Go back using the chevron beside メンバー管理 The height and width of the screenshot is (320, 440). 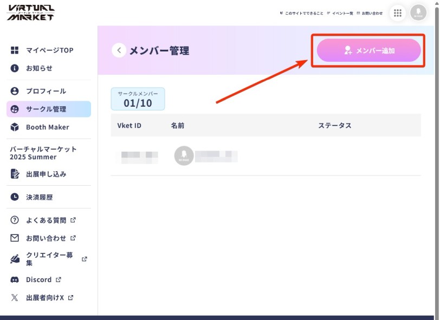pos(119,50)
